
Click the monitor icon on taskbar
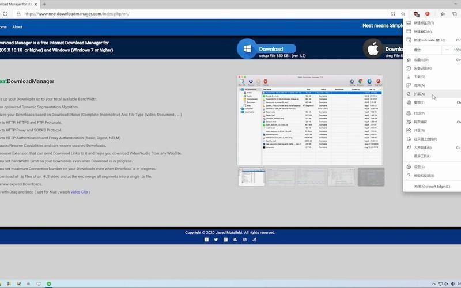point(39,283)
